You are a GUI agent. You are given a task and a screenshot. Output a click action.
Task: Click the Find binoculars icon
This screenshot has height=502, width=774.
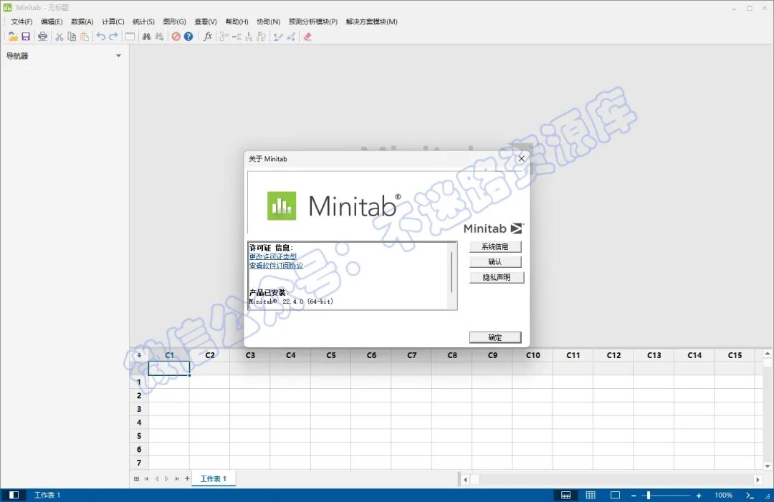[x=147, y=37]
